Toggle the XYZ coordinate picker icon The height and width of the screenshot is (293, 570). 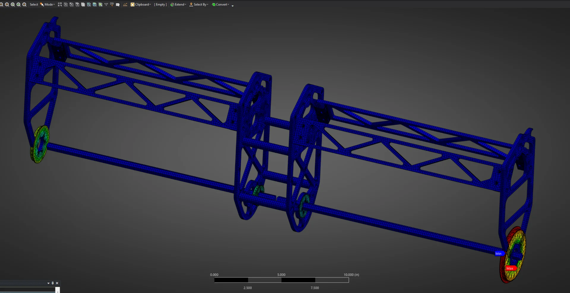pos(106,4)
